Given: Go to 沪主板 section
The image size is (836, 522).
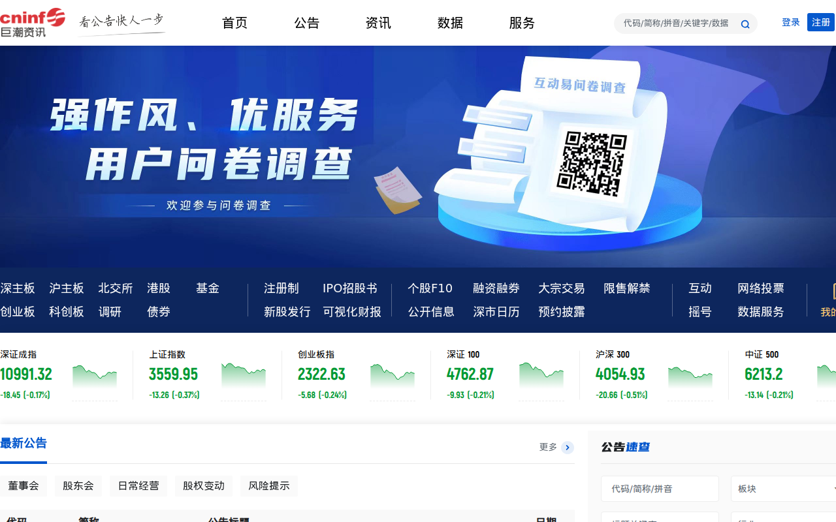Looking at the screenshot, I should coord(67,288).
